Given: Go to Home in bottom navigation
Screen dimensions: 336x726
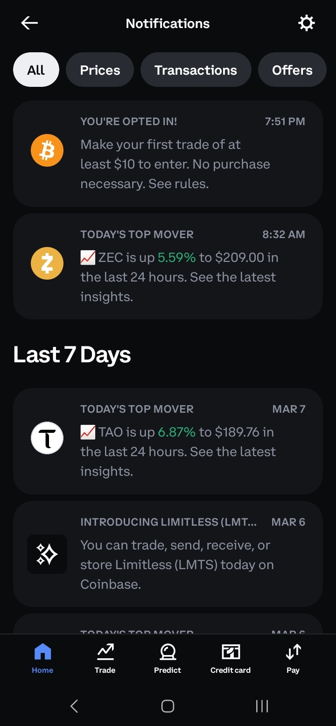Looking at the screenshot, I should click(42, 658).
